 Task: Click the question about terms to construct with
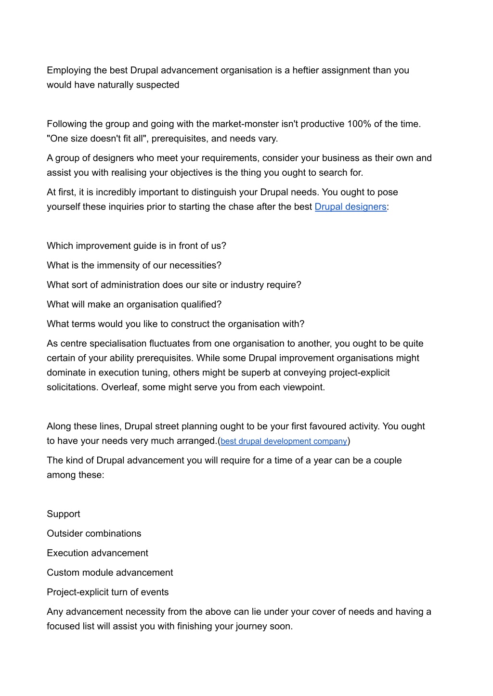click(x=176, y=324)
